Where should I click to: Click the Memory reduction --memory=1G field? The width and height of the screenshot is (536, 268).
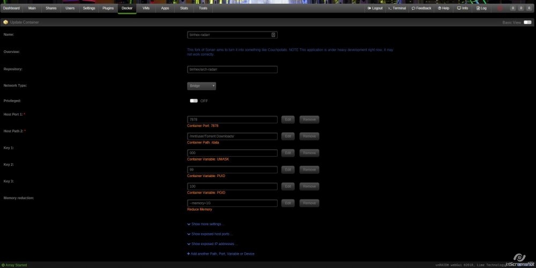[x=232, y=203]
